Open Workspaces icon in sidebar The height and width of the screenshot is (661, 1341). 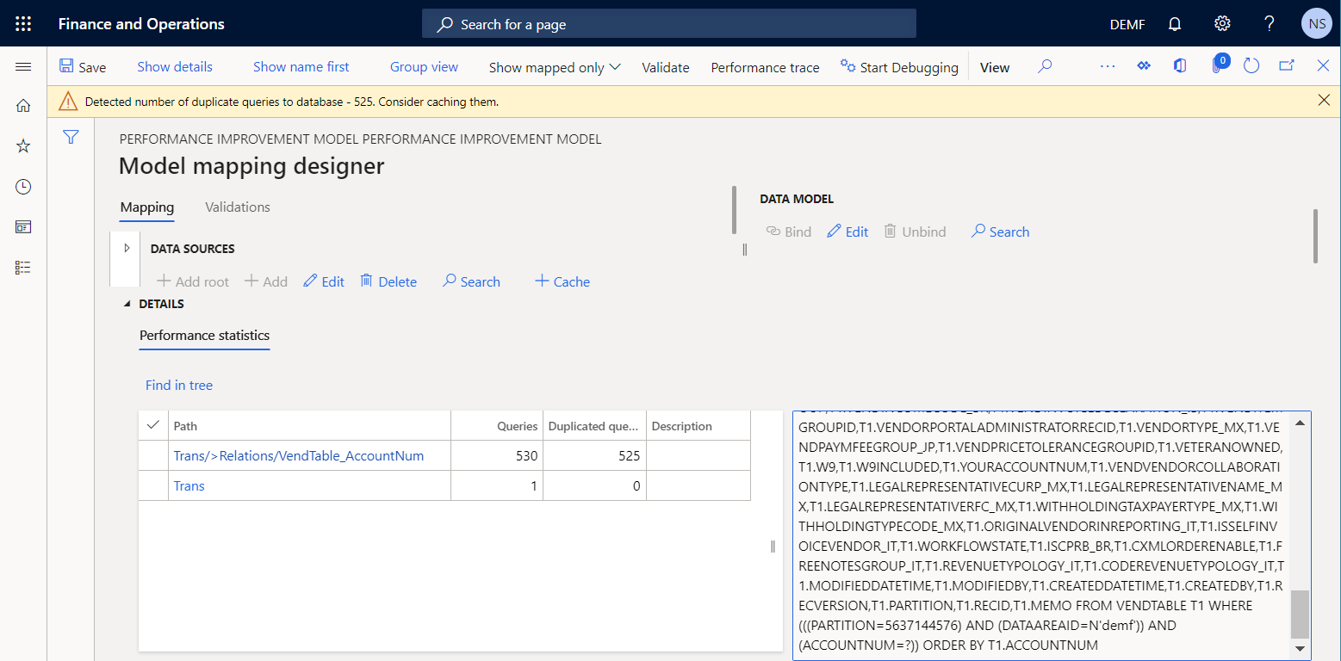pyautogui.click(x=23, y=226)
